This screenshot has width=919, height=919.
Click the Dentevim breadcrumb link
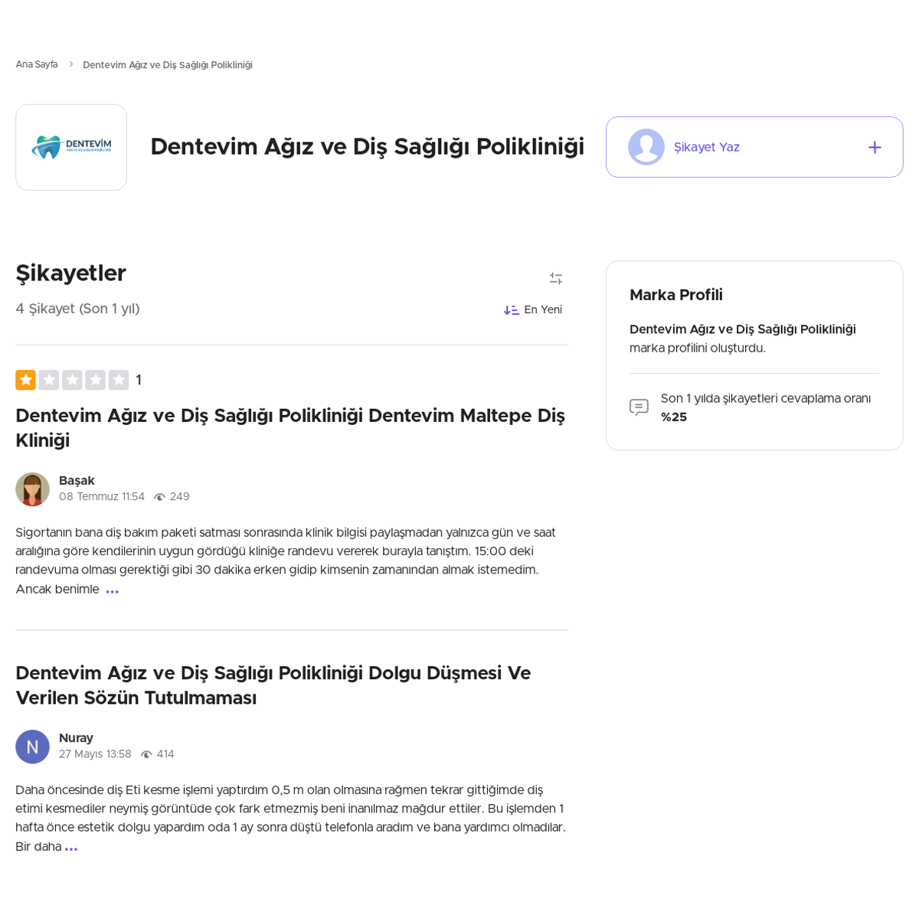[168, 65]
